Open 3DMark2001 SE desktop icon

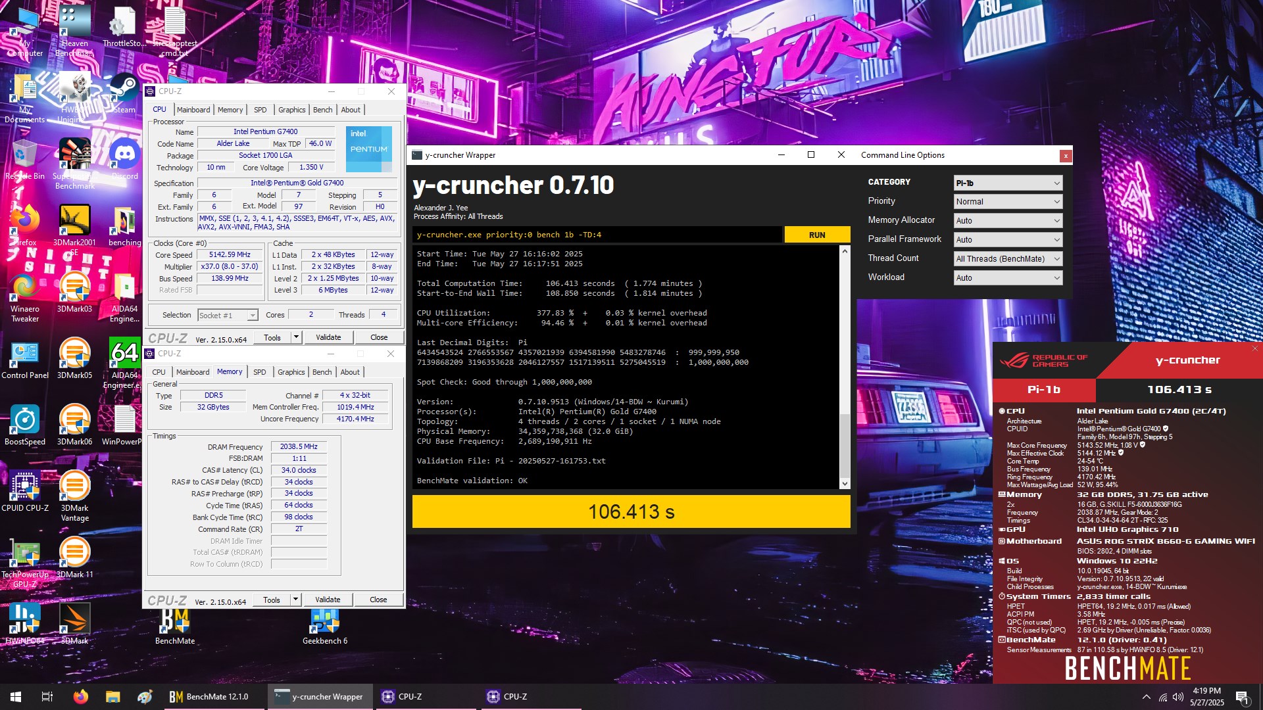click(x=74, y=229)
